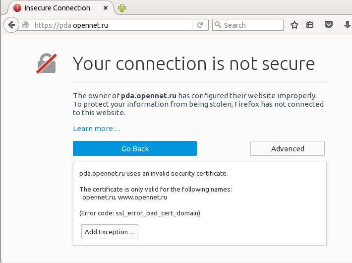
Task: Save to Pocket icon in toolbar
Action: (x=328, y=25)
